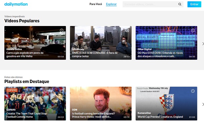Open Croatia vs. England preview thumbnail
The height and width of the screenshot is (124, 204).
coord(167,104)
